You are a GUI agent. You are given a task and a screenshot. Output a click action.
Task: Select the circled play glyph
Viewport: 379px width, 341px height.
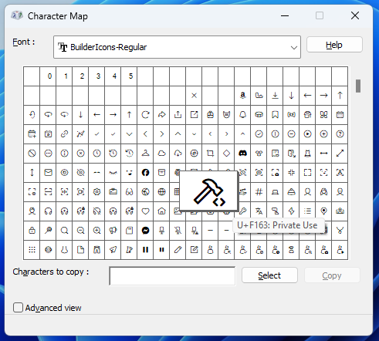(307, 134)
